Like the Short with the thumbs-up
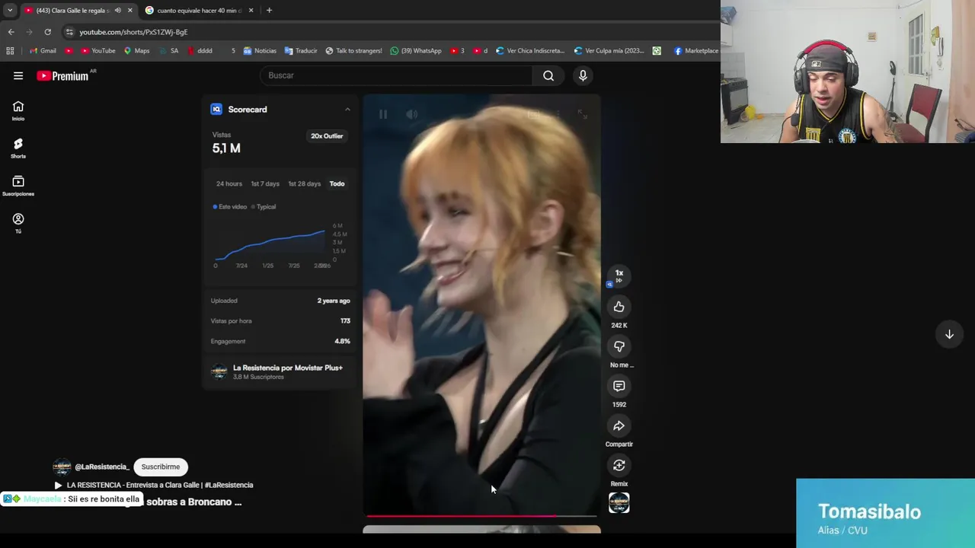This screenshot has height=548, width=975. (x=619, y=307)
